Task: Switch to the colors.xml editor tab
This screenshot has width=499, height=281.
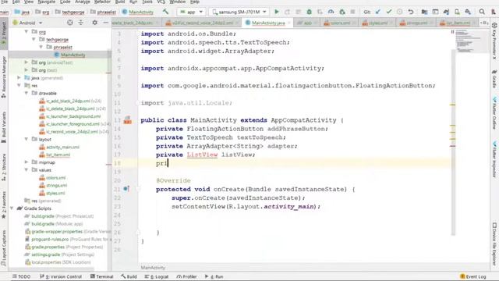Action: click(x=338, y=23)
